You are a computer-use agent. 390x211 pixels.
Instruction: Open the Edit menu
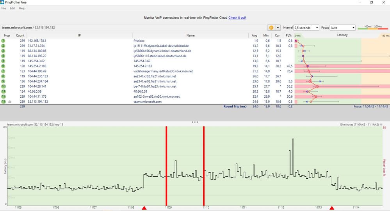pyautogui.click(x=12, y=8)
